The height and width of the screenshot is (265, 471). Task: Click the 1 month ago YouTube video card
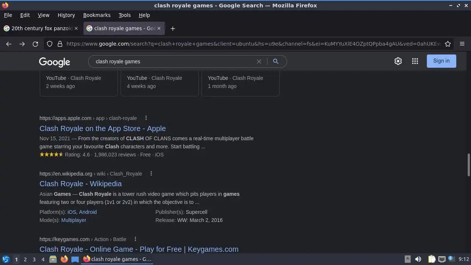click(240, 83)
